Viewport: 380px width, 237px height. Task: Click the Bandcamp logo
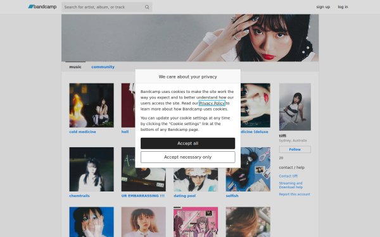click(x=42, y=7)
